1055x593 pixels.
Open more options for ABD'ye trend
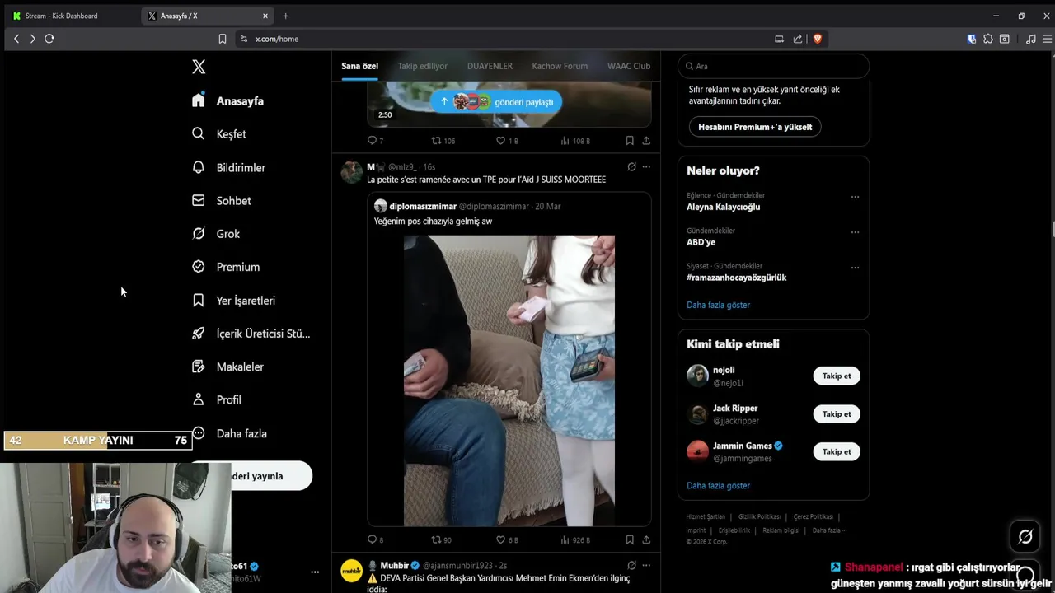[x=855, y=232]
